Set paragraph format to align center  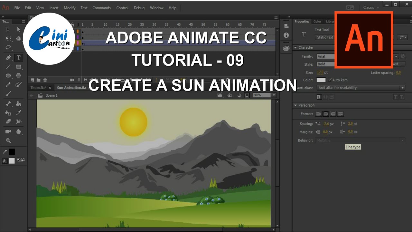coord(326,114)
